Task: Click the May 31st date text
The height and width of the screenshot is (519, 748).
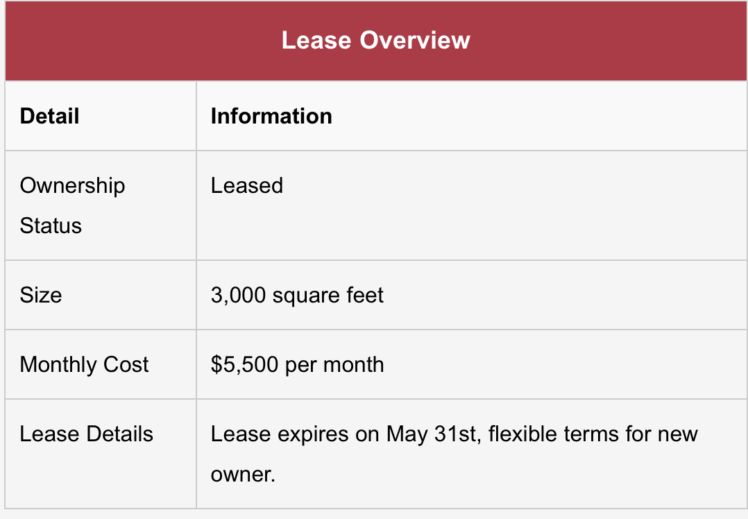Action: click(431, 434)
